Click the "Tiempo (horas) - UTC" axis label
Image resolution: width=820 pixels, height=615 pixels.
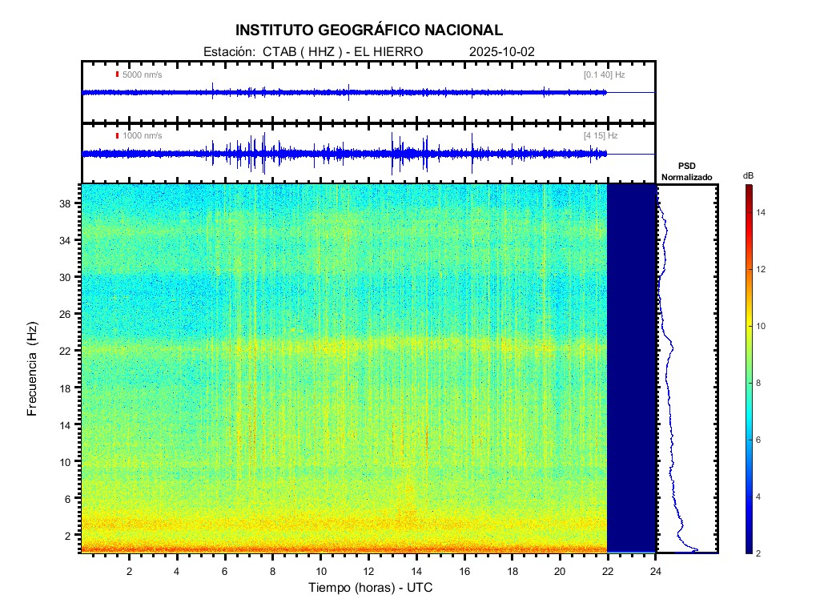pos(371,588)
